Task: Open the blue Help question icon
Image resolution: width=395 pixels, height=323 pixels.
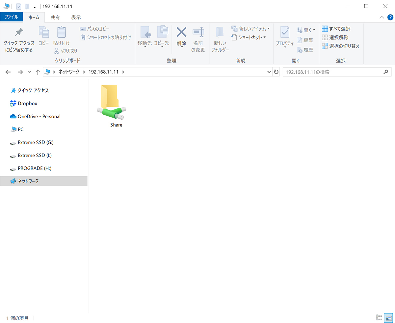Action: tap(390, 17)
